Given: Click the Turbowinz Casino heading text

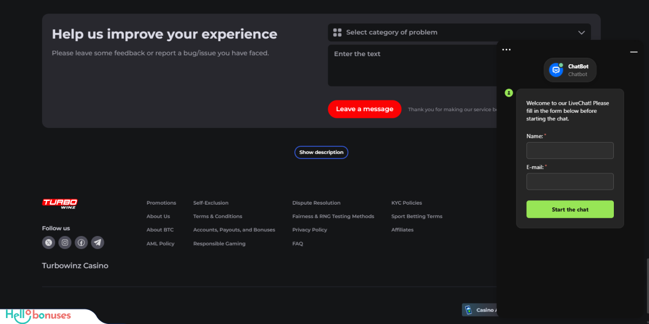Looking at the screenshot, I should pos(75,266).
